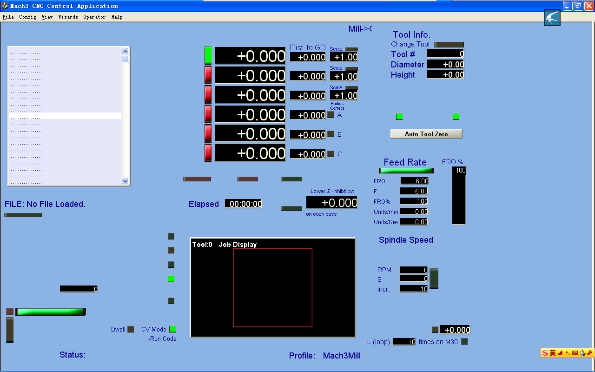This screenshot has height=372, width=595.
Task: Click the right green LED above Auto Tool Zero
Action: coord(456,117)
